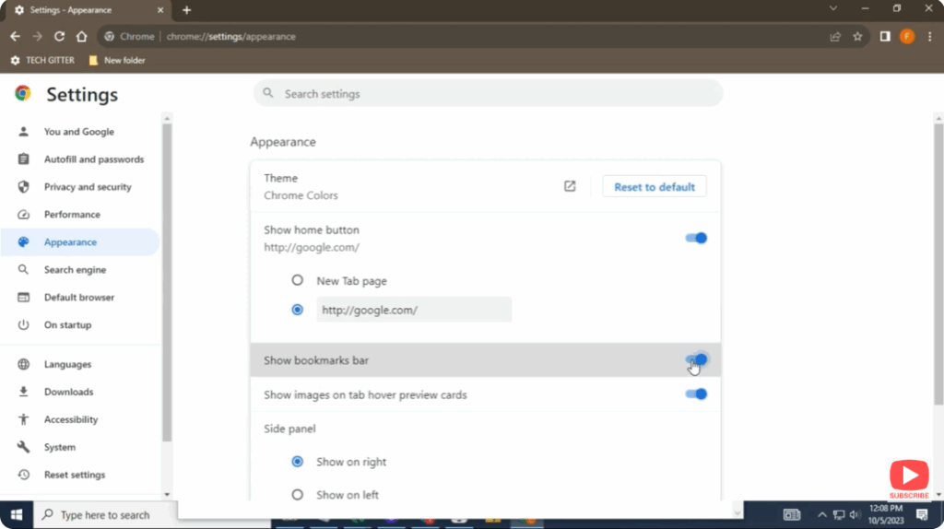This screenshot has width=944, height=529.
Task: Open Search engine settings
Action: coord(80,270)
